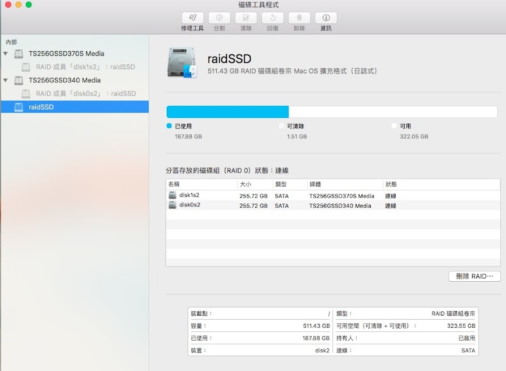Open the 資訊 info toolbar button
Image resolution: width=506 pixels, height=371 pixels.
(326, 17)
